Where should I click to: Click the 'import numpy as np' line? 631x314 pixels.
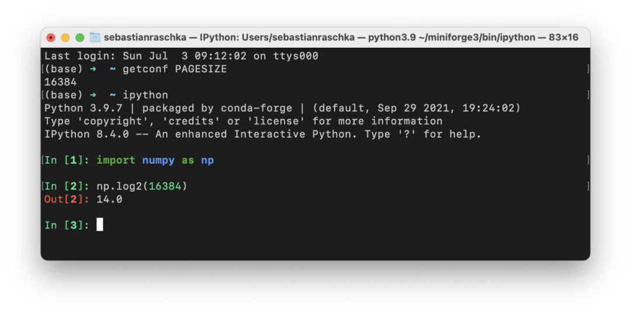155,160
